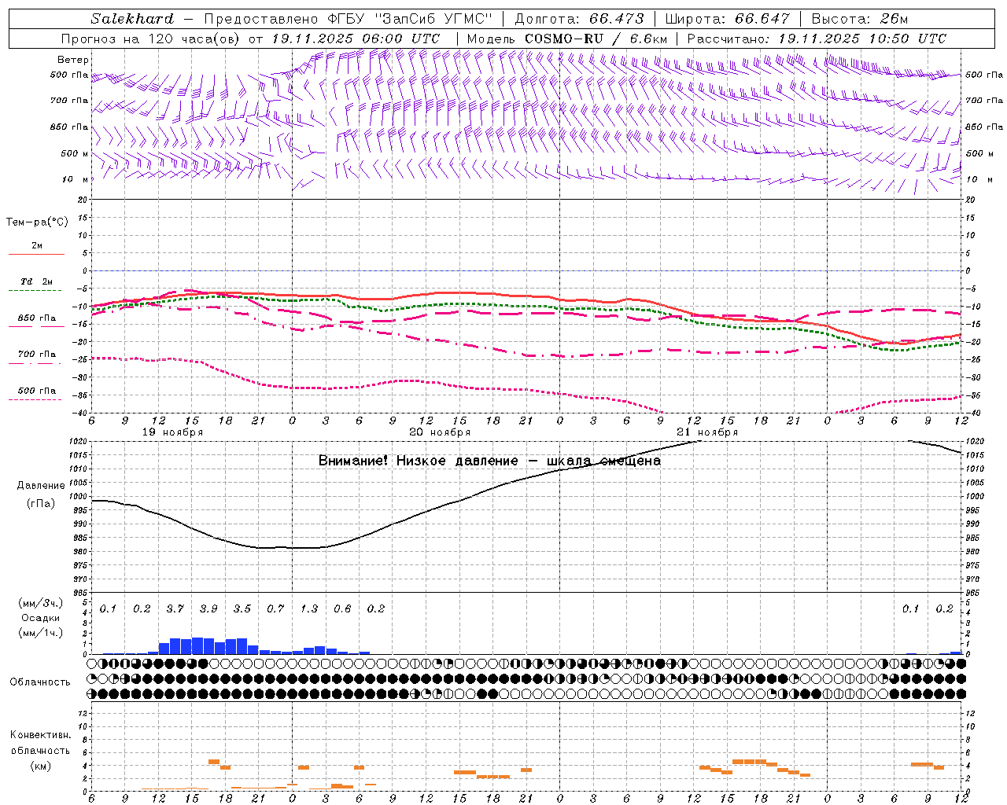The width and height of the screenshot is (1007, 805).
Task: Select the 'Td 2м' dew point legend entry
Action: coord(37,281)
